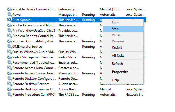Image resolution: width=175 pixels, height=112 pixels.
Task: Click the greyed-out Resume menu entry
Action: tap(123, 41)
